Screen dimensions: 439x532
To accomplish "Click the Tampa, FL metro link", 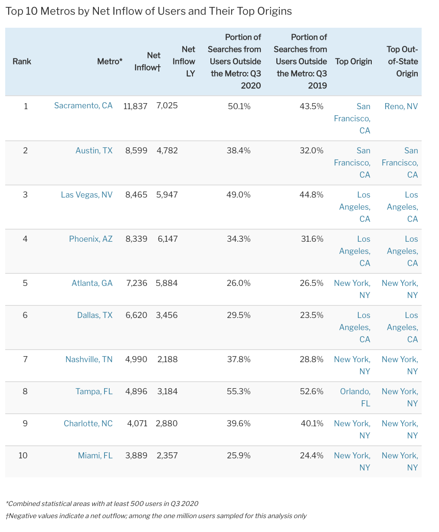I will [94, 392].
